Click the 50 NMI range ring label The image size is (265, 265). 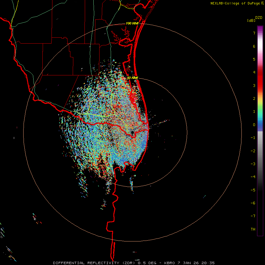(132, 78)
